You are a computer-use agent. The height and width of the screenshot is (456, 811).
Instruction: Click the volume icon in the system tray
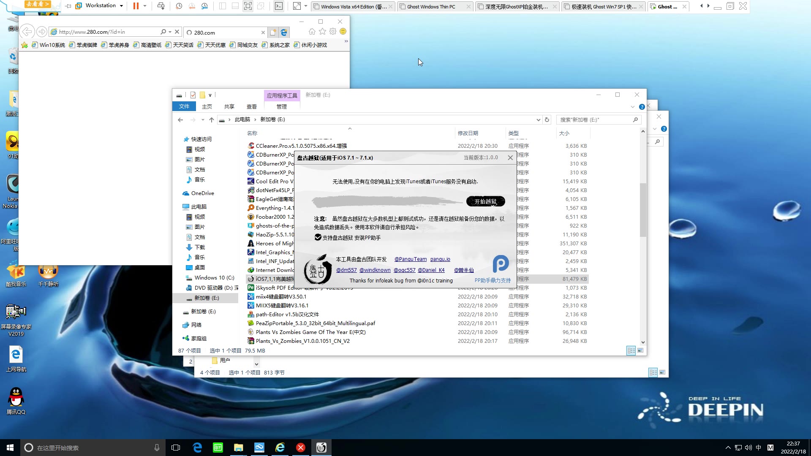tap(748, 448)
